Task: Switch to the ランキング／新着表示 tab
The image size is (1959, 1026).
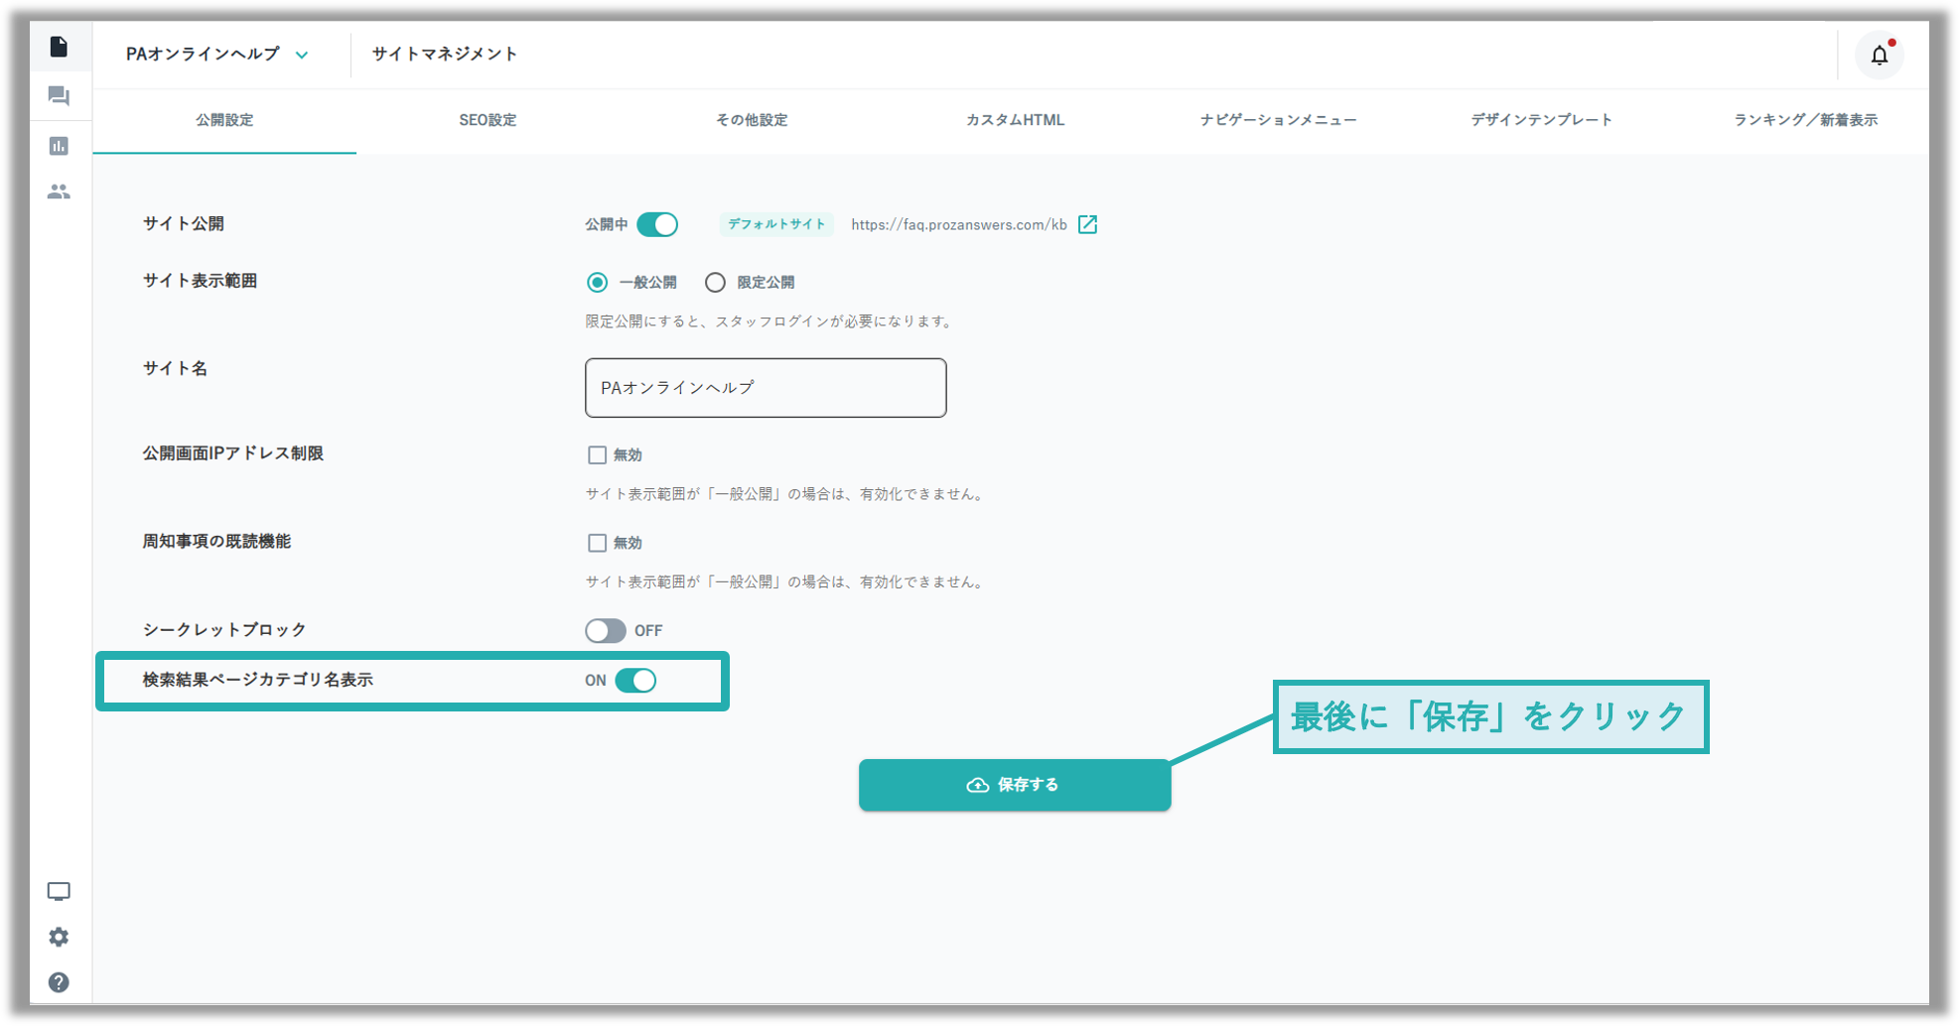Action: [x=1805, y=120]
